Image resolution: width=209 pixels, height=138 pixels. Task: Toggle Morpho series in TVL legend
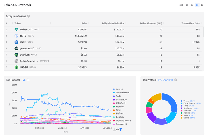pyautogui.click(x=118, y=107)
